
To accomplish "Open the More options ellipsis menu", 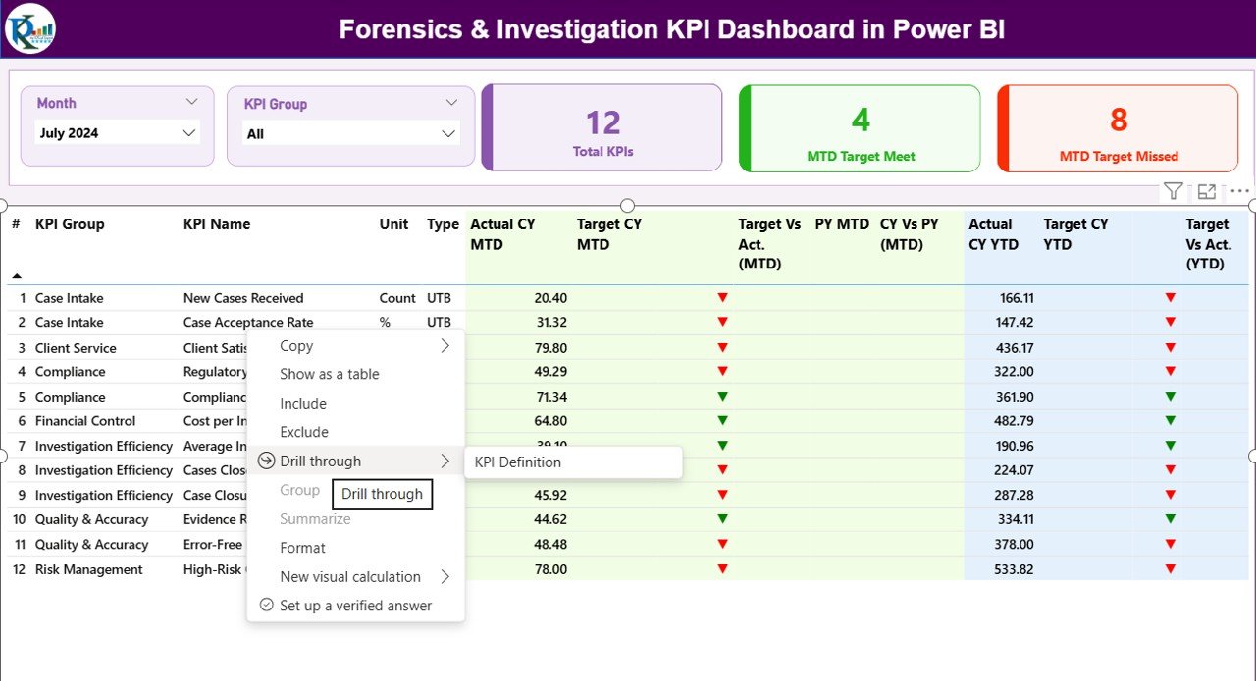I will (1240, 191).
